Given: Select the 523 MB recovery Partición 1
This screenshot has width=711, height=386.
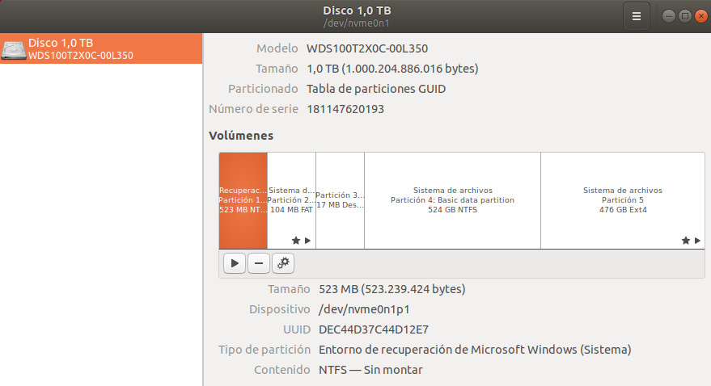Looking at the screenshot, I should tap(243, 199).
